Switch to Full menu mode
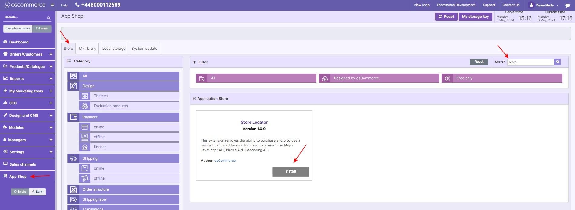575x210 pixels. coord(42,29)
